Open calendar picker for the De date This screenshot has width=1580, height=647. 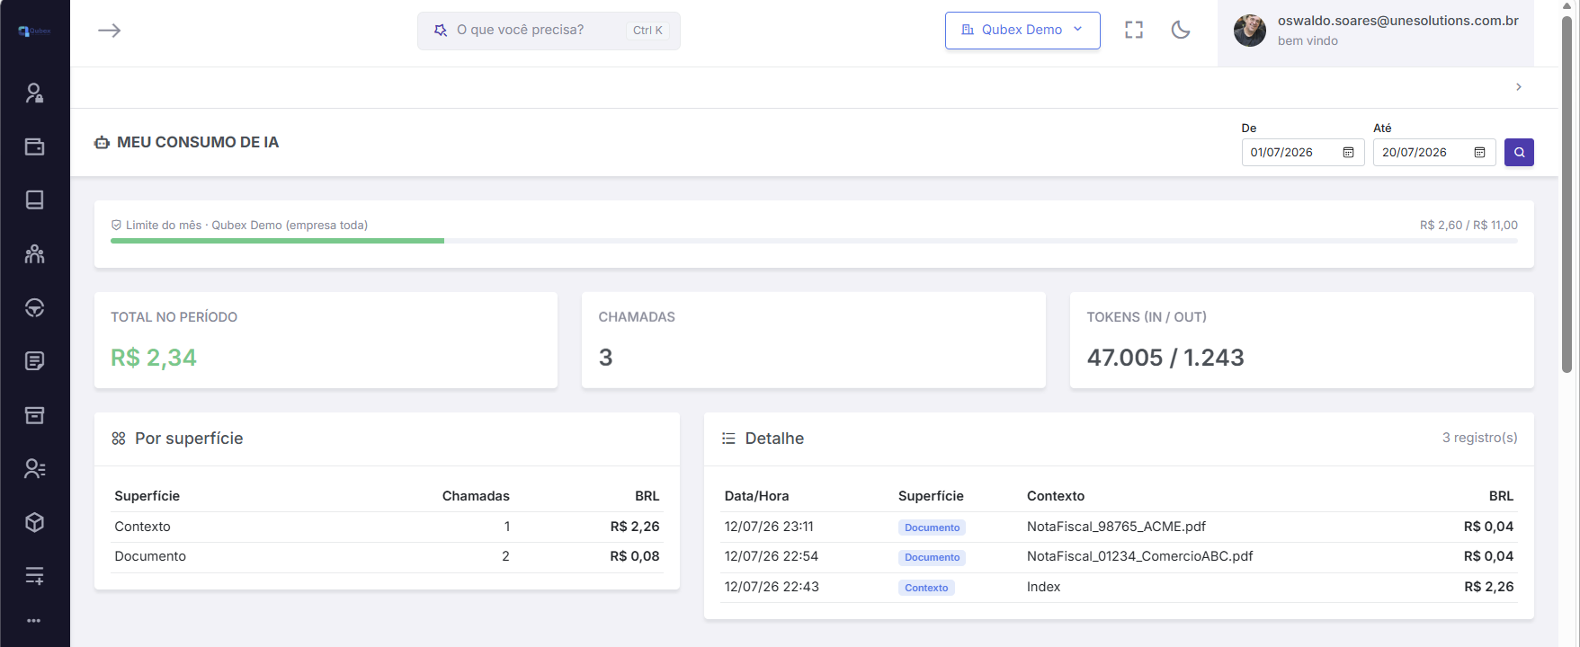click(1348, 153)
